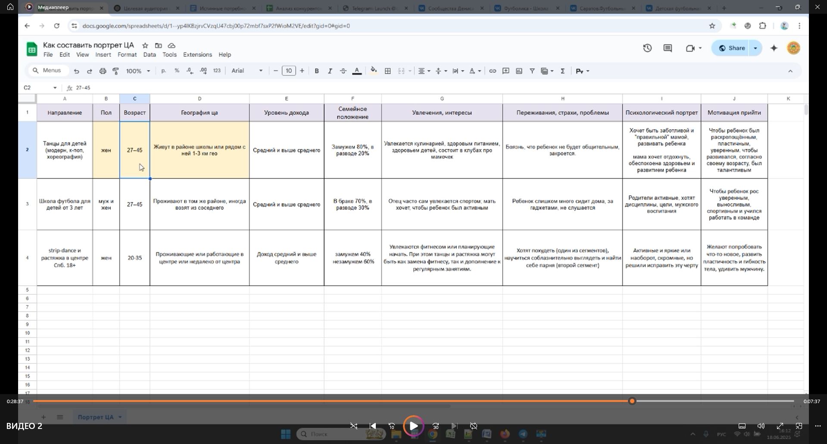Screen dimensions: 827x444
Task: Open the Data menu
Action: (x=150, y=55)
